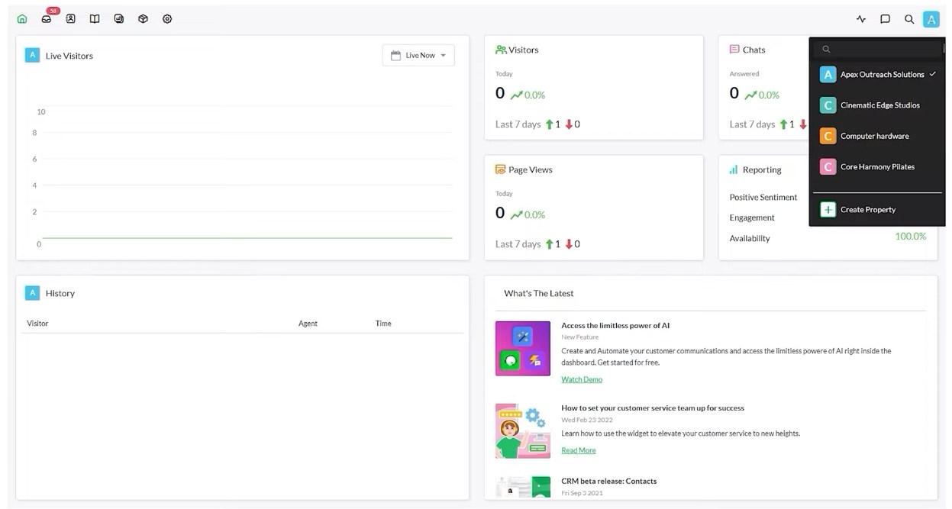952x509 pixels.
Task: Open the Knowledge Base book icon
Action: point(95,19)
